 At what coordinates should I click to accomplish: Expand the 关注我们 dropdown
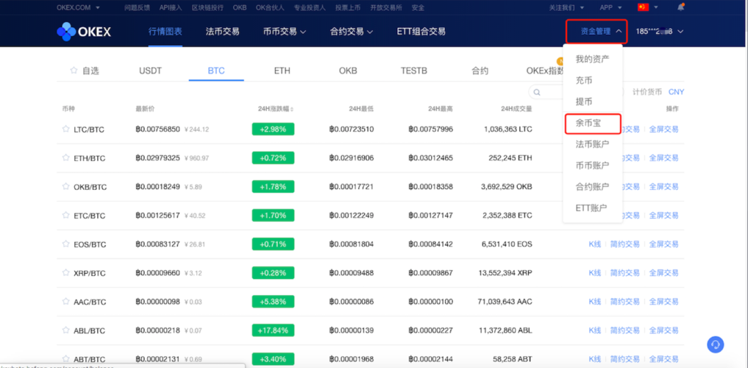pyautogui.click(x=567, y=7)
